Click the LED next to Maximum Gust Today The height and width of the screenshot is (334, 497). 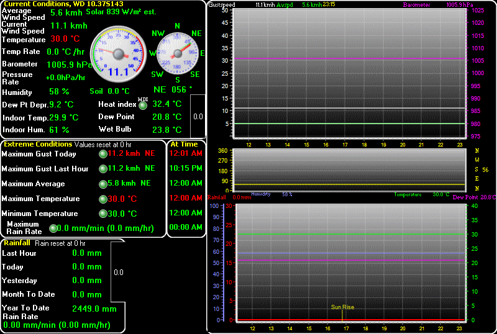click(x=103, y=154)
